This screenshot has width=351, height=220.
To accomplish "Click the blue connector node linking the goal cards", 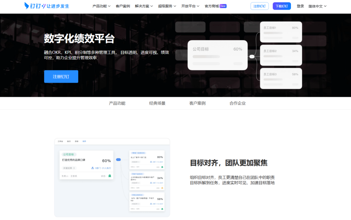I will (119, 160).
